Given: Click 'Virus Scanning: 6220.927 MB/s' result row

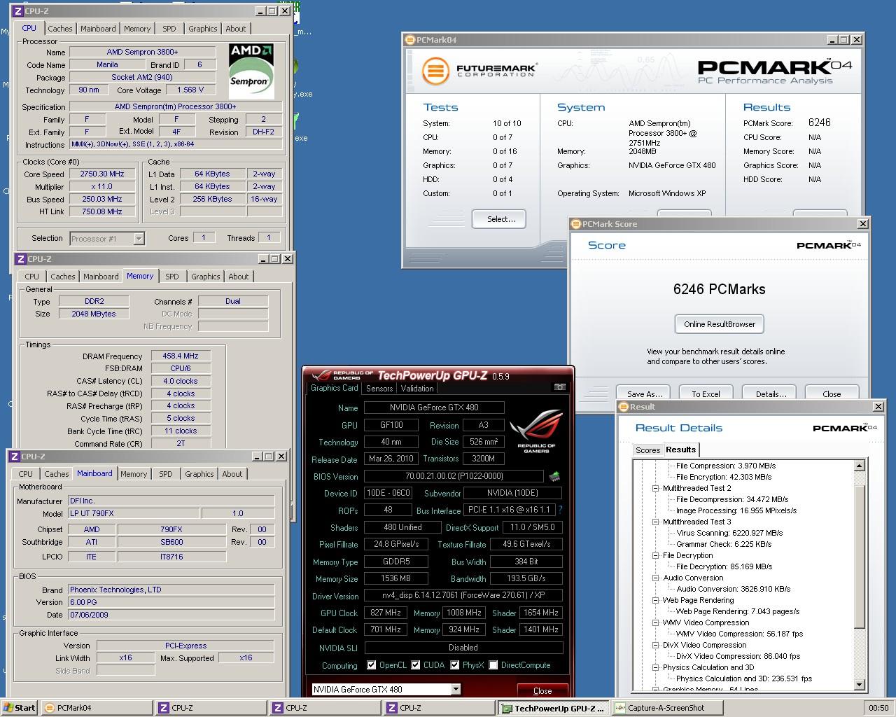Looking at the screenshot, I should pos(729,533).
